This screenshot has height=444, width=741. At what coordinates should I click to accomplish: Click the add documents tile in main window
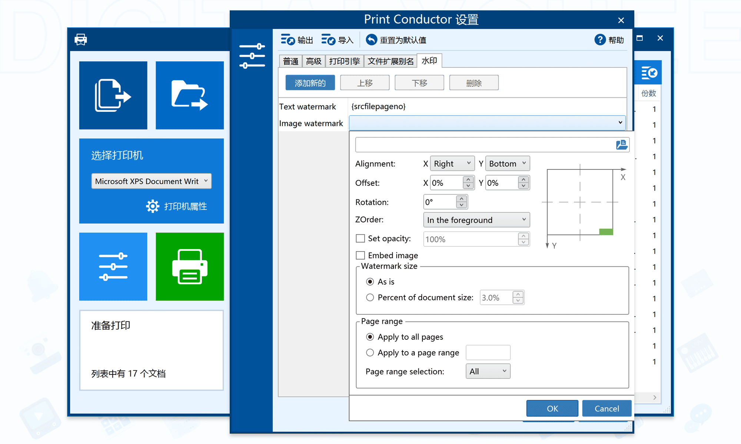pyautogui.click(x=113, y=95)
